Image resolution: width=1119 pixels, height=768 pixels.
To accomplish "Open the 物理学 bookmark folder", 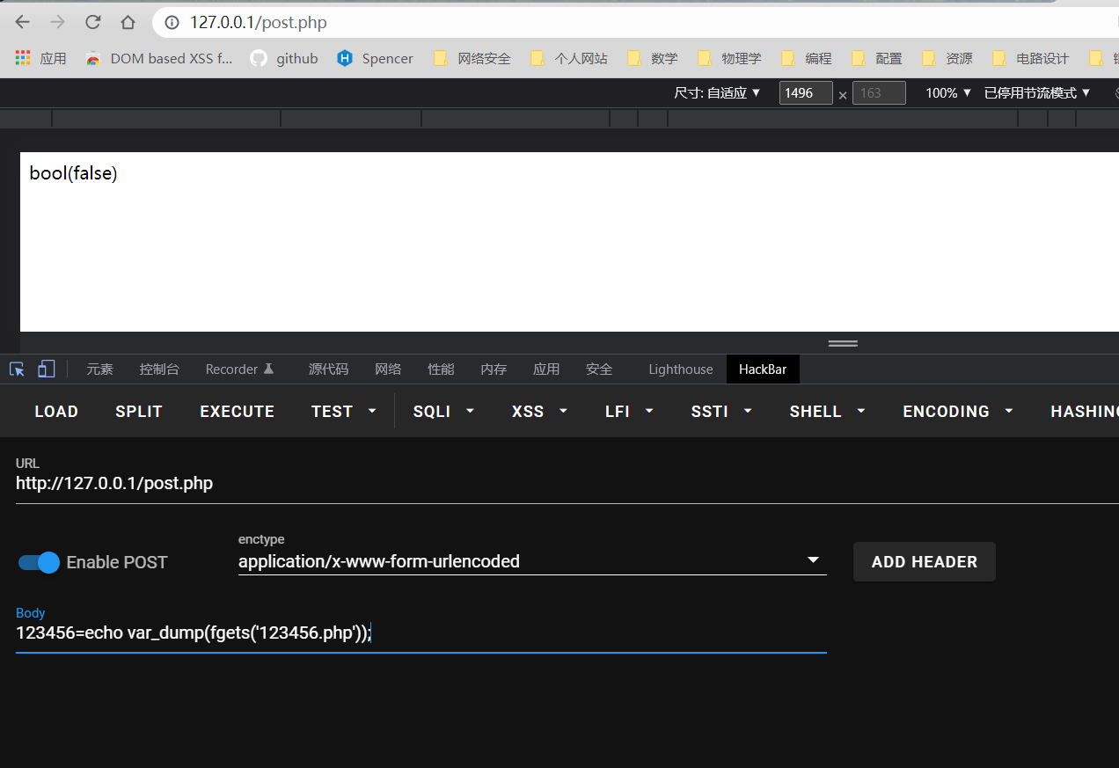I will pyautogui.click(x=729, y=58).
